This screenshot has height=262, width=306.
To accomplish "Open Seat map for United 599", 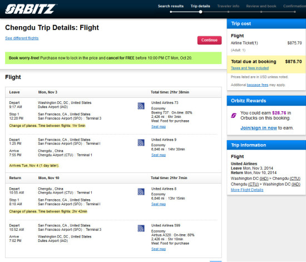I will (159, 249).
